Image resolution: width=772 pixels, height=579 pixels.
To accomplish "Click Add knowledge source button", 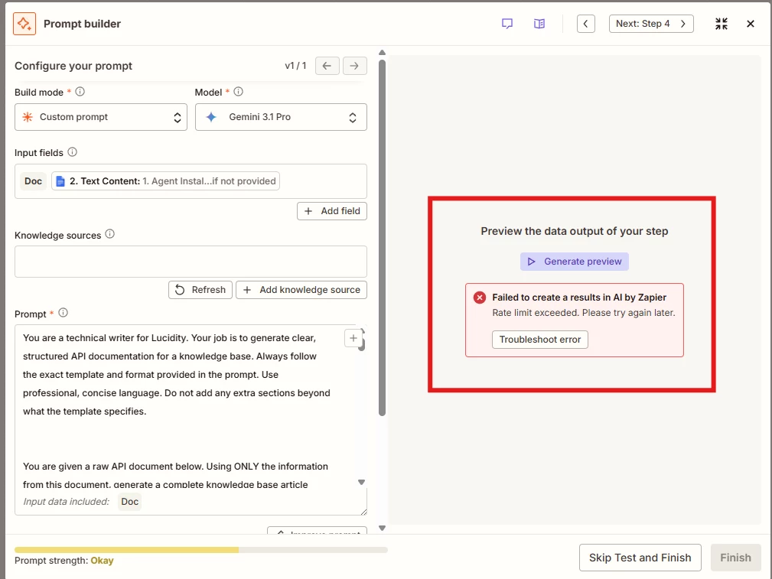I will (301, 290).
